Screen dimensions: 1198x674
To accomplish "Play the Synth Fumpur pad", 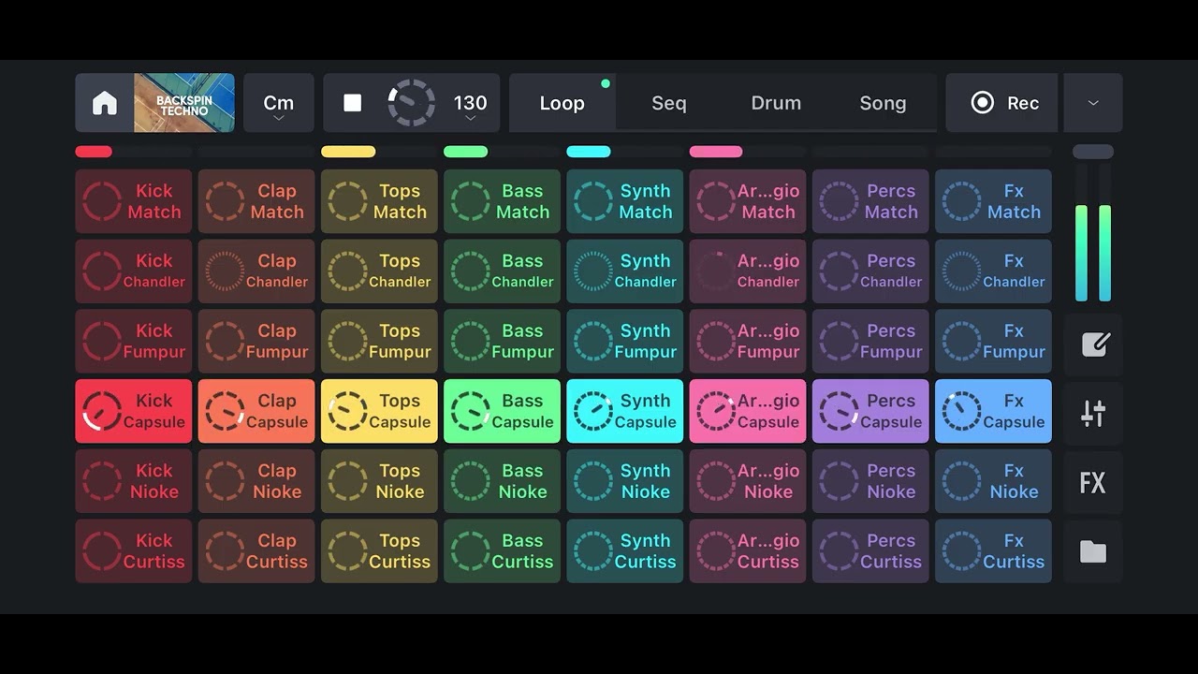I will click(x=625, y=342).
